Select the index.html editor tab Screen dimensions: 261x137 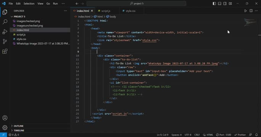(83, 11)
